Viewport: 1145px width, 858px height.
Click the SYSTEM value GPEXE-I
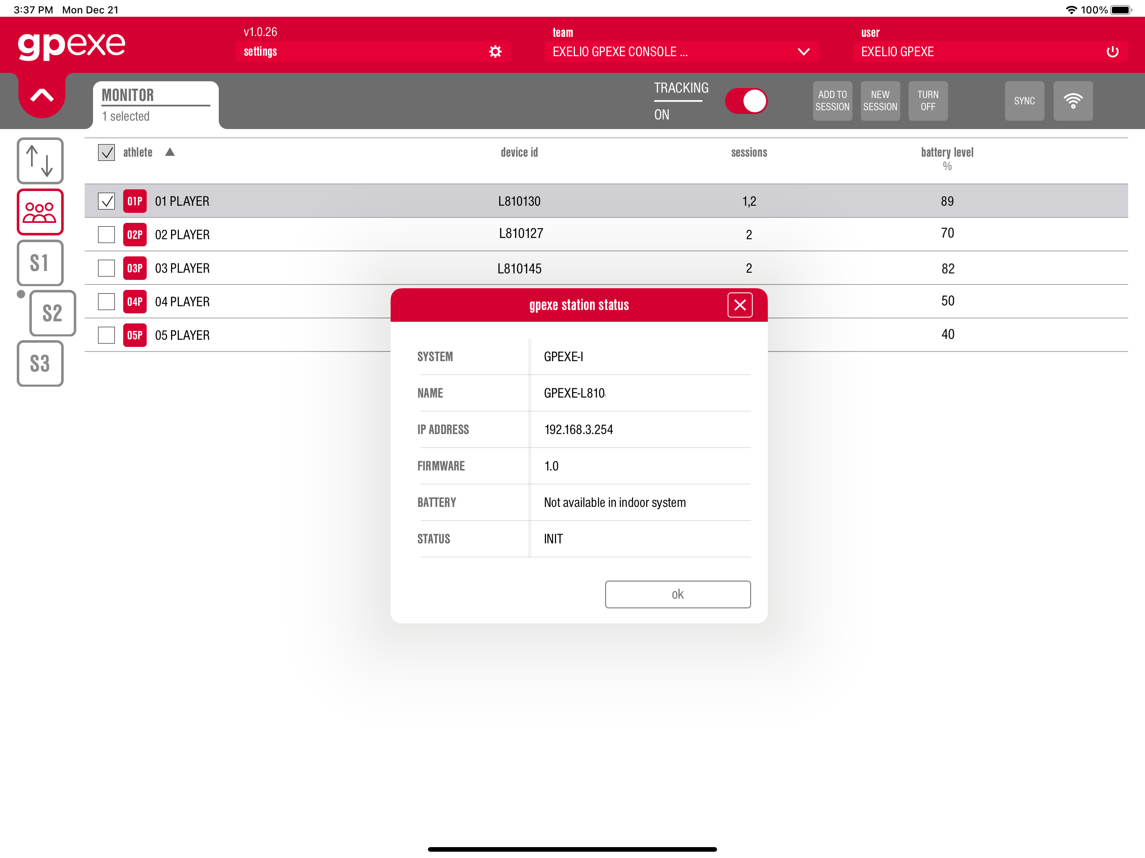coord(563,357)
